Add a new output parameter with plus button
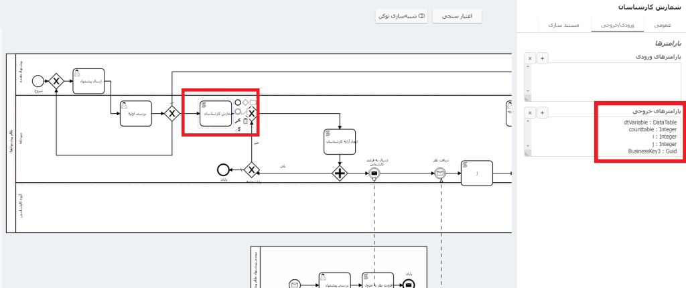The width and height of the screenshot is (686, 288). tap(543, 112)
